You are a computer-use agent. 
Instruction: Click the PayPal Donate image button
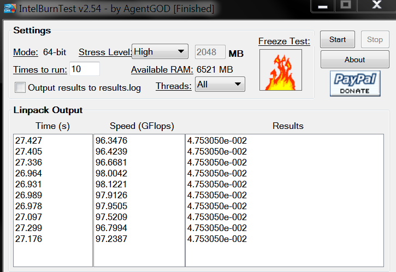(x=354, y=83)
